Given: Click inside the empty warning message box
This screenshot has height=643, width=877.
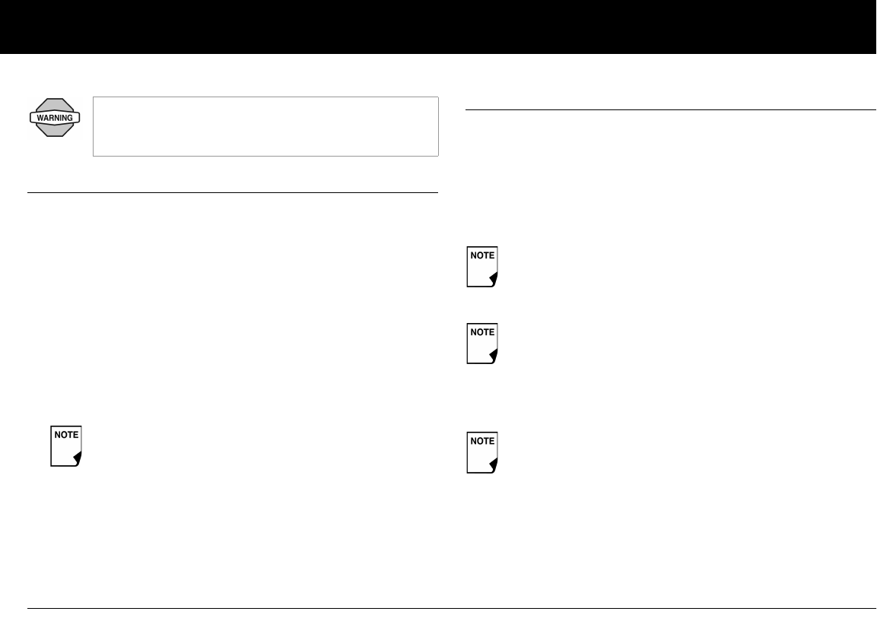Looking at the screenshot, I should tap(265, 126).
